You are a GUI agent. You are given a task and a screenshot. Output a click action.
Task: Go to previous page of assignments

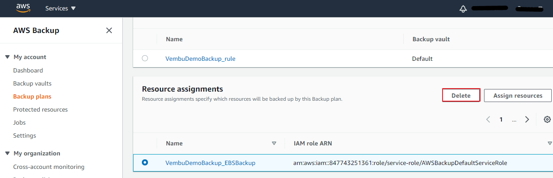click(488, 119)
